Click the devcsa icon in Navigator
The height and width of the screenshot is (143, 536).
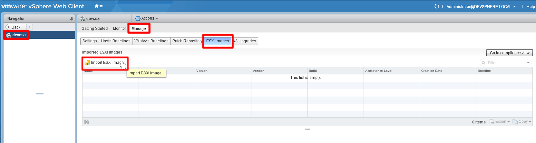coord(8,35)
